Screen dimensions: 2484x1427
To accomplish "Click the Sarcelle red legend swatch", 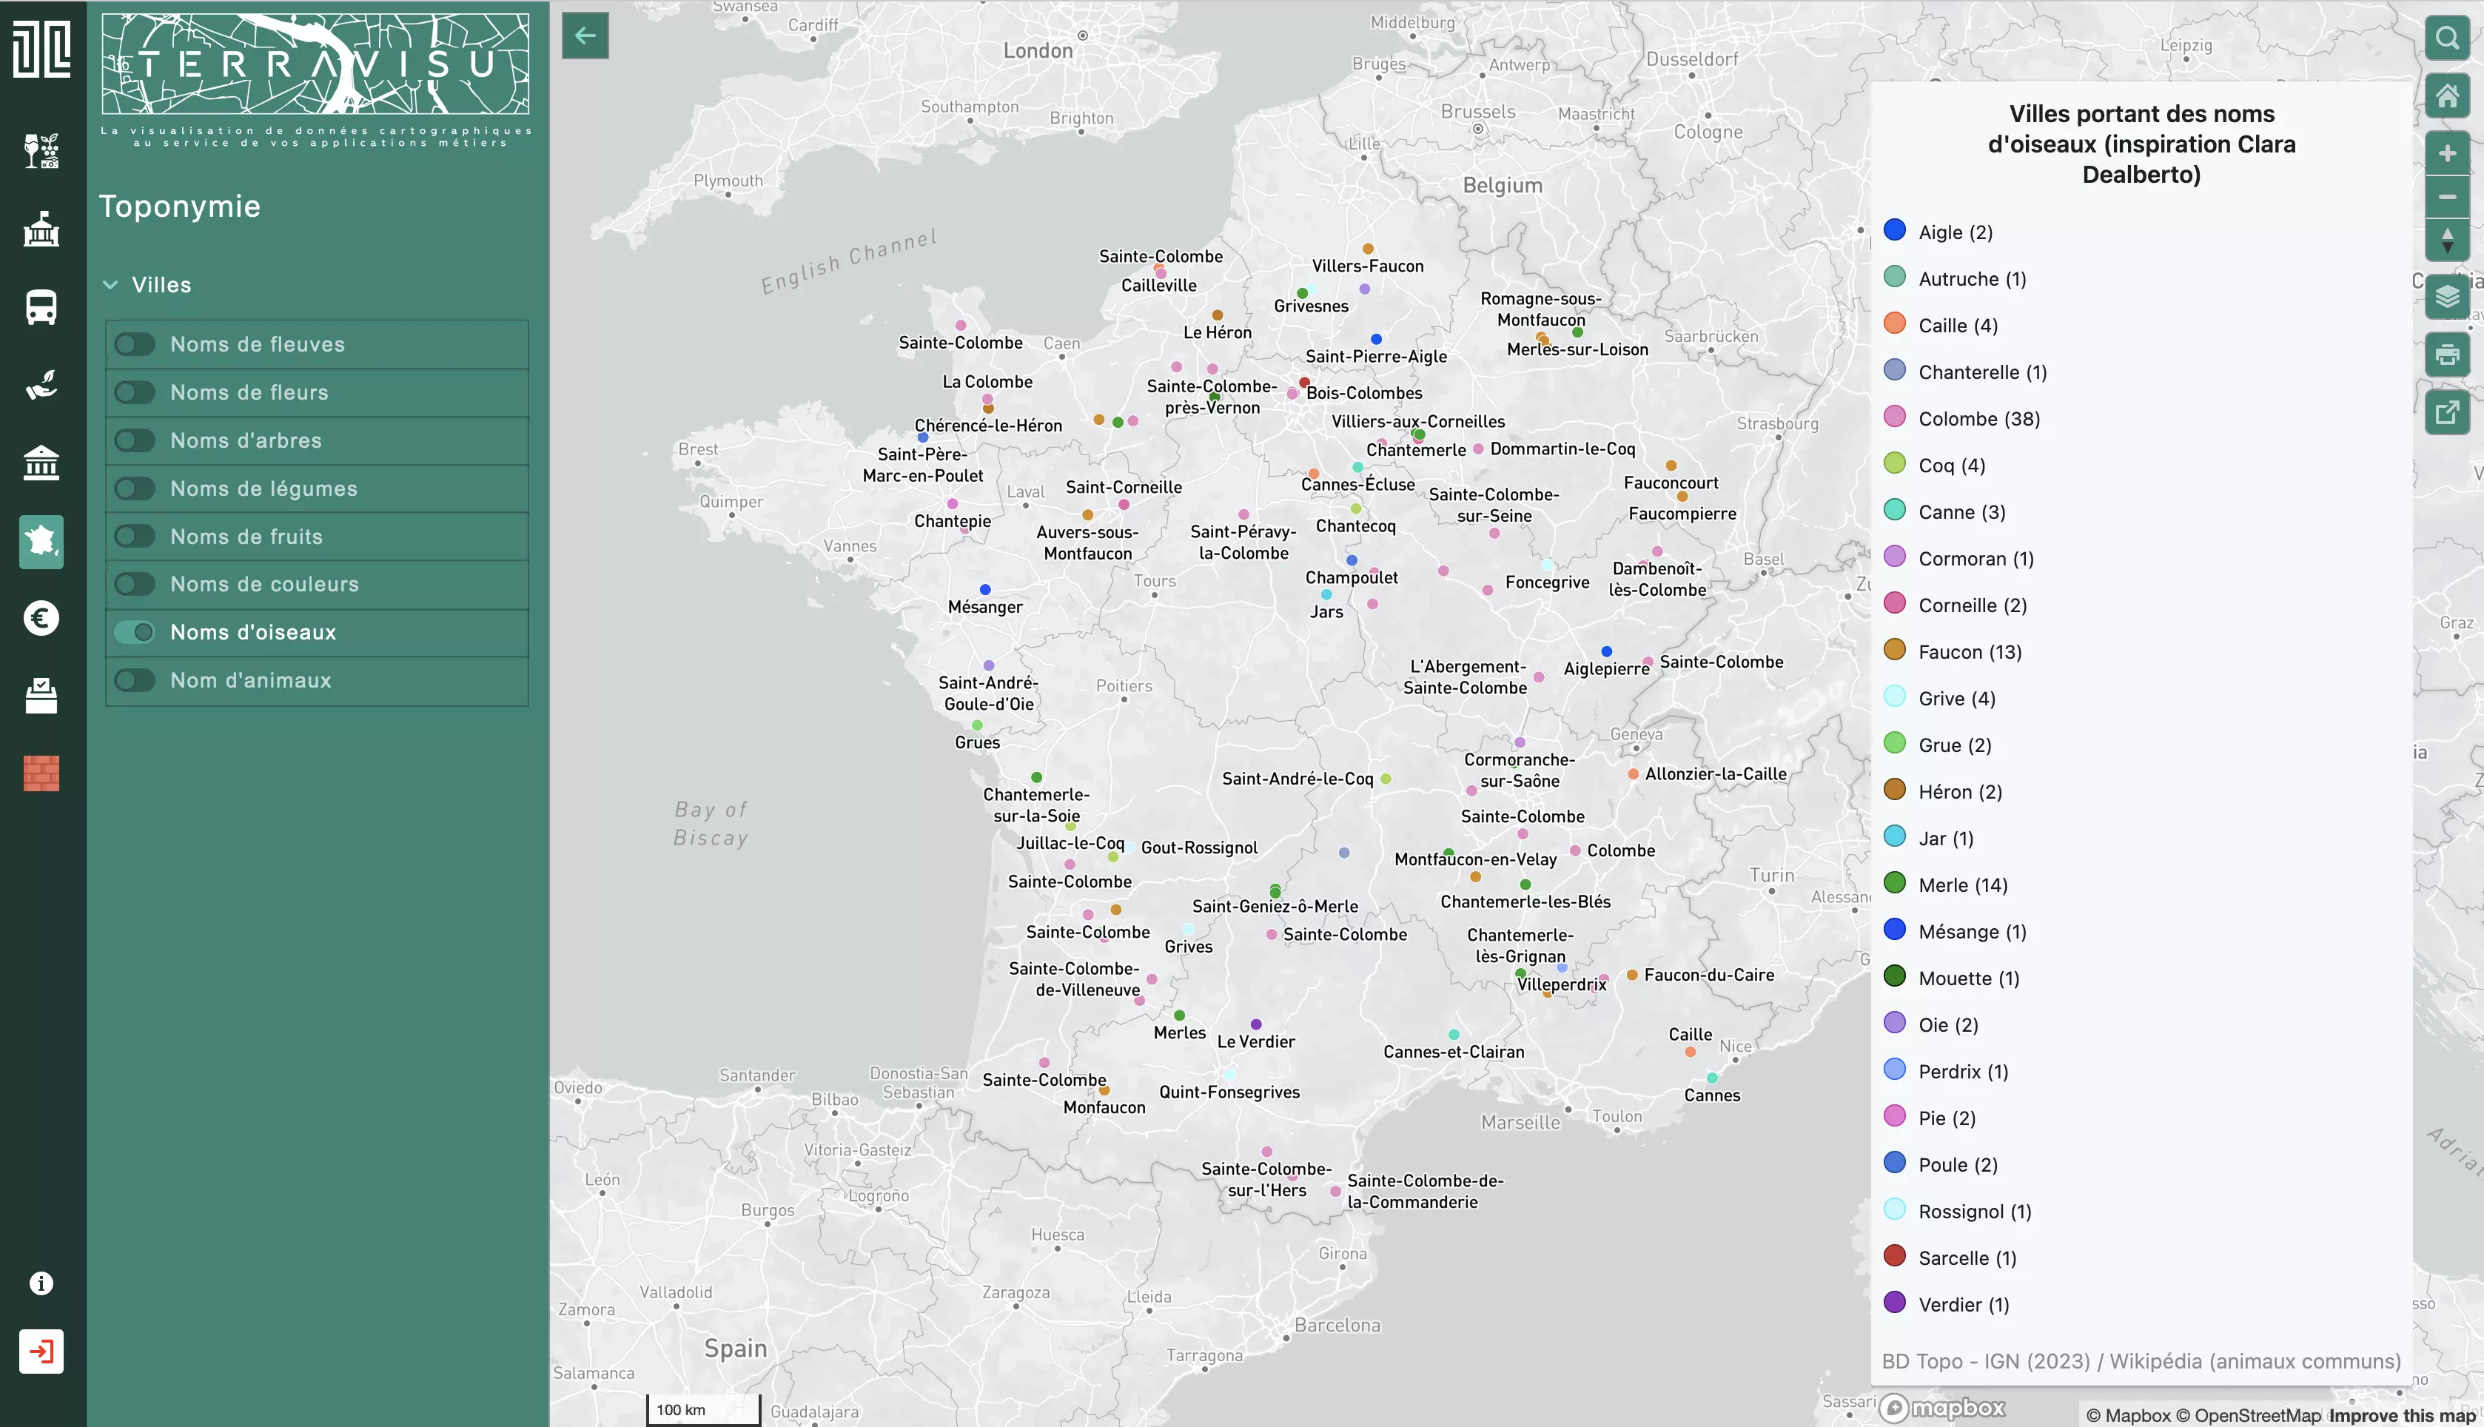I will pos(1895,1255).
